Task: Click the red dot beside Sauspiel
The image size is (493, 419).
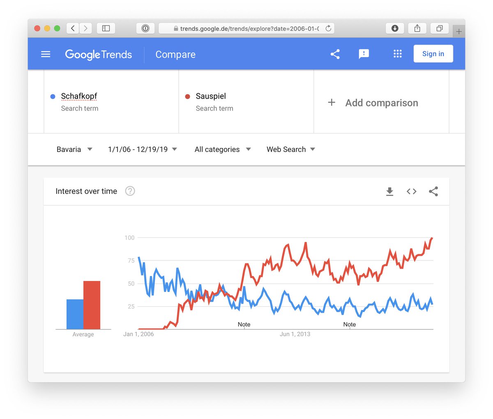Action: [x=187, y=97]
